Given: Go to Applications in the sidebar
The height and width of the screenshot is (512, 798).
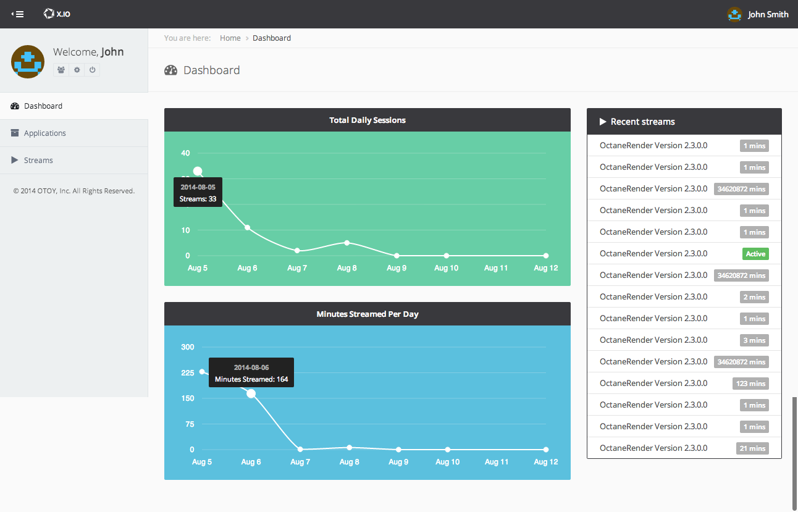Looking at the screenshot, I should [44, 133].
